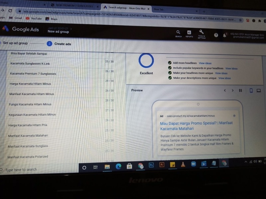Open Photoshop from the taskbar
The height and width of the screenshot is (199, 266).
point(151,165)
